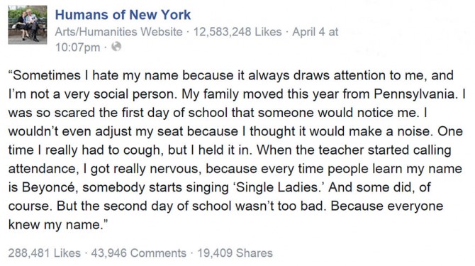Click the 'Single Ladies' song title text
Screen dimensions: 475x266
(x=276, y=187)
